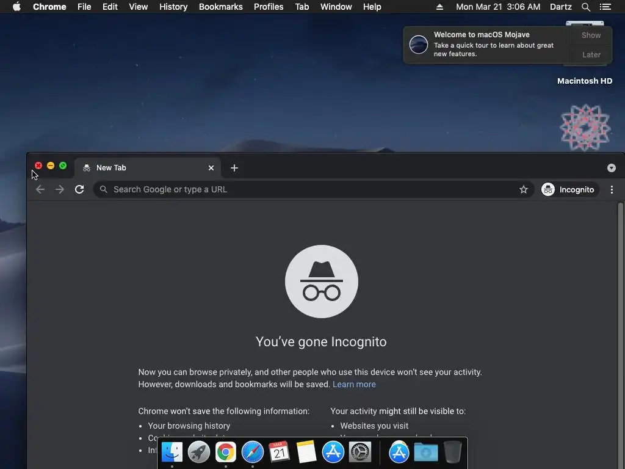
Task: Open the Bookmarks menu
Action: tap(221, 7)
